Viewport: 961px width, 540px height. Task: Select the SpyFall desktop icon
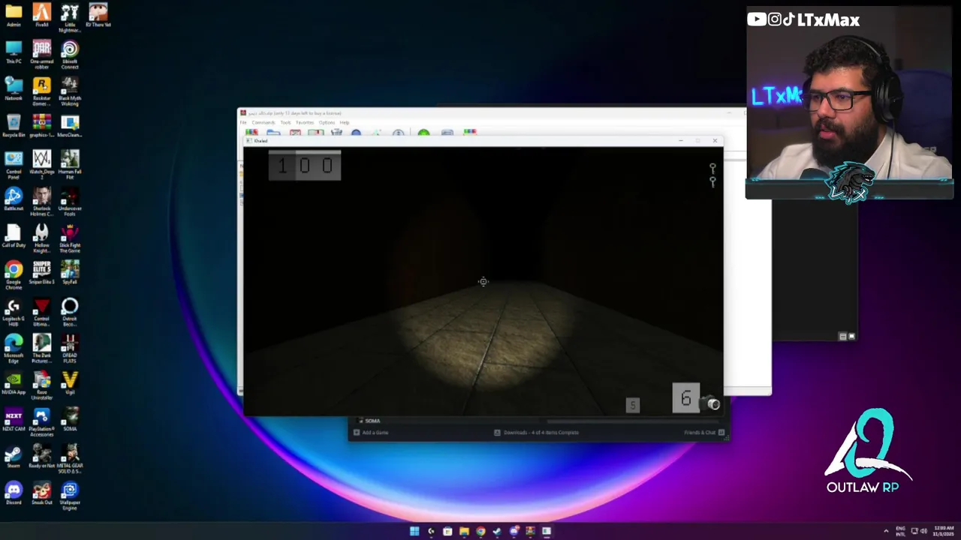70,273
